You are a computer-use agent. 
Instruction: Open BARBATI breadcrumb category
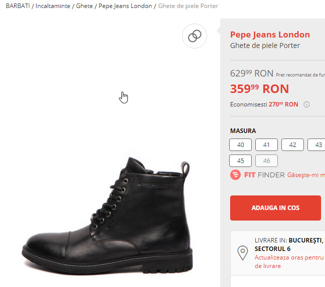click(x=19, y=6)
